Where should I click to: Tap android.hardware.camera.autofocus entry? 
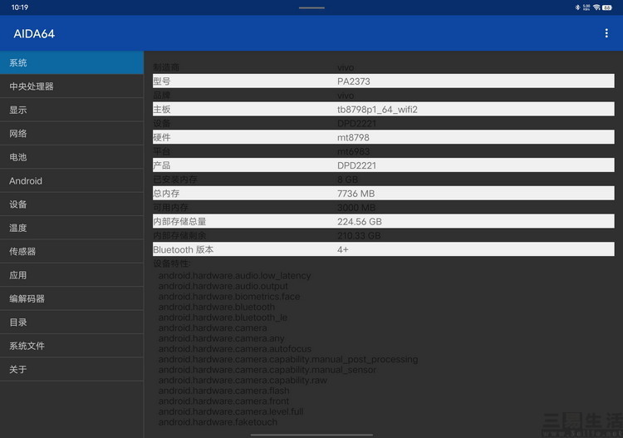point(235,348)
